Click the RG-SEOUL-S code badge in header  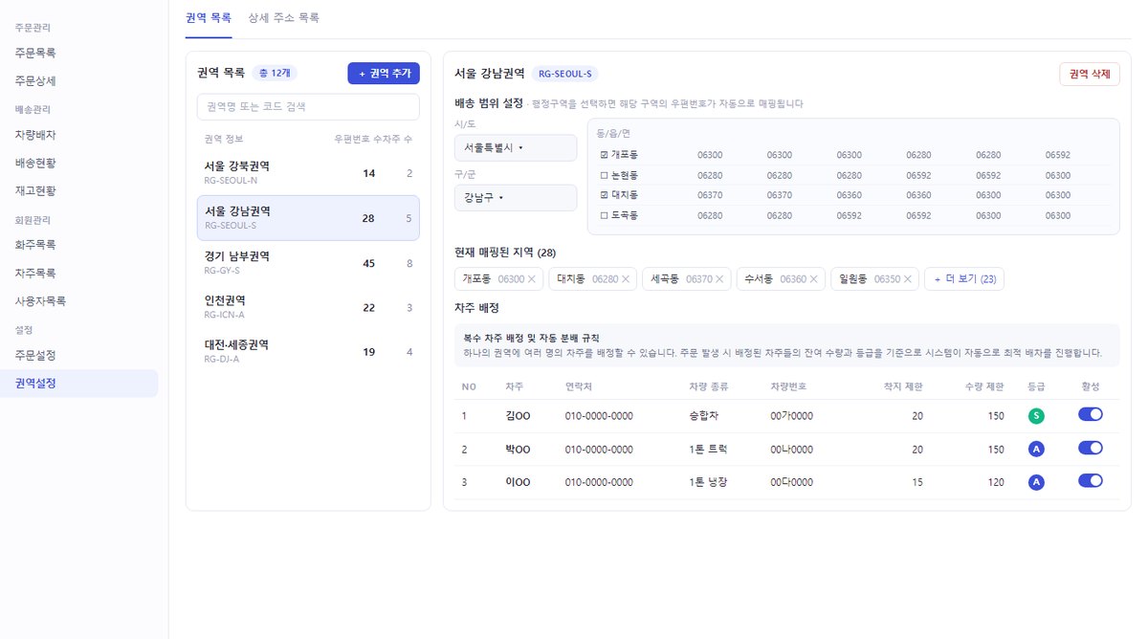(564, 73)
